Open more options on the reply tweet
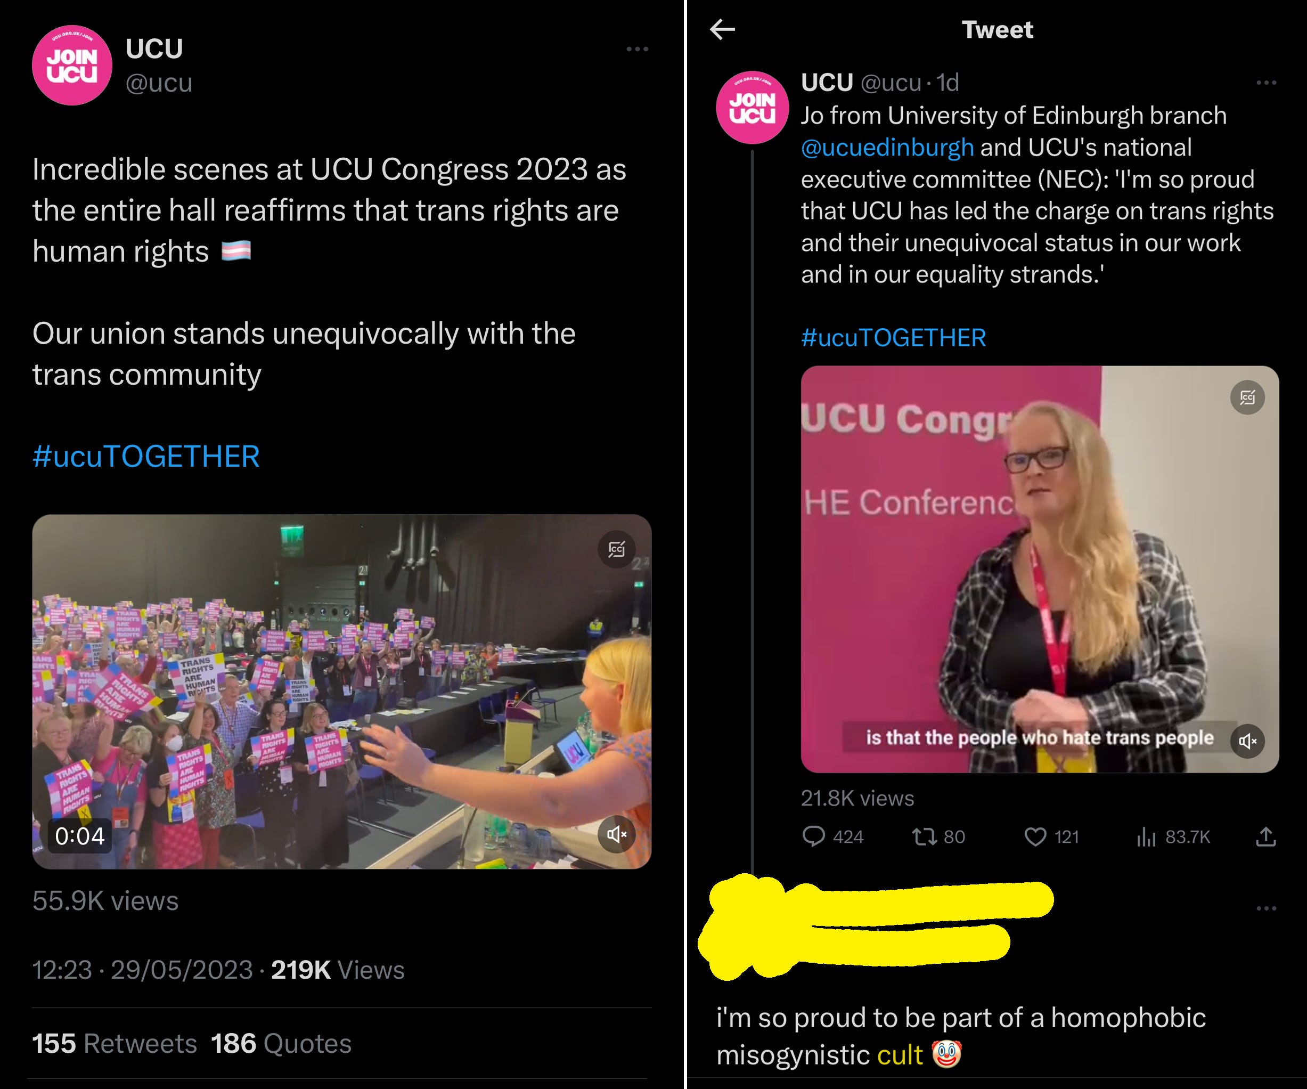 [x=1266, y=908]
